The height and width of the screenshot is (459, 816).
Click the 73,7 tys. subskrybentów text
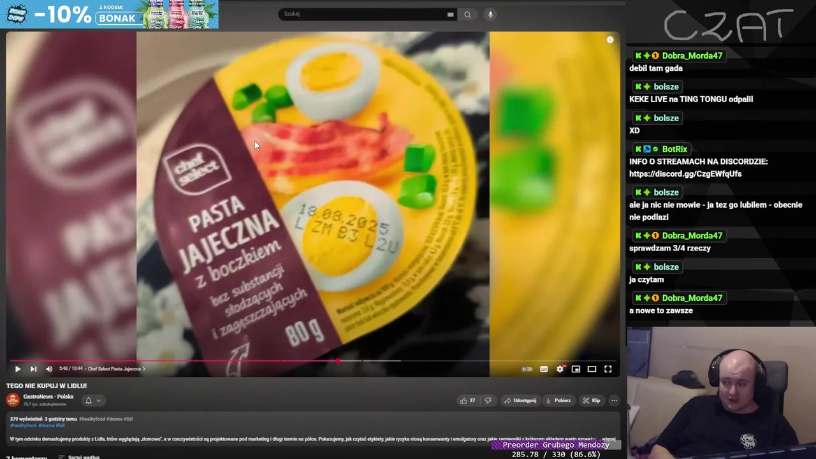(x=45, y=404)
